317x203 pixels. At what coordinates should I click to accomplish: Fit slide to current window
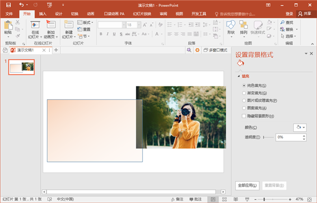[310, 199]
